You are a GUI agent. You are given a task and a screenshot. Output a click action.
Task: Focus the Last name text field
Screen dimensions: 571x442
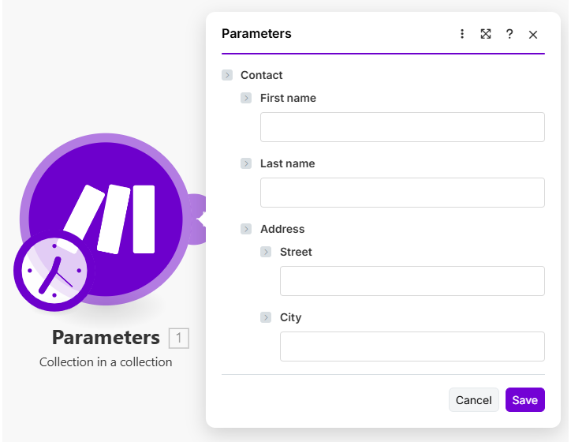coord(402,193)
